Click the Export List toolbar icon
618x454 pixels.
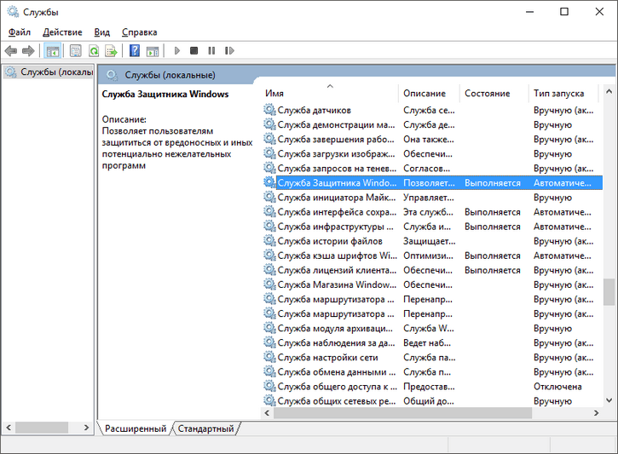point(111,51)
